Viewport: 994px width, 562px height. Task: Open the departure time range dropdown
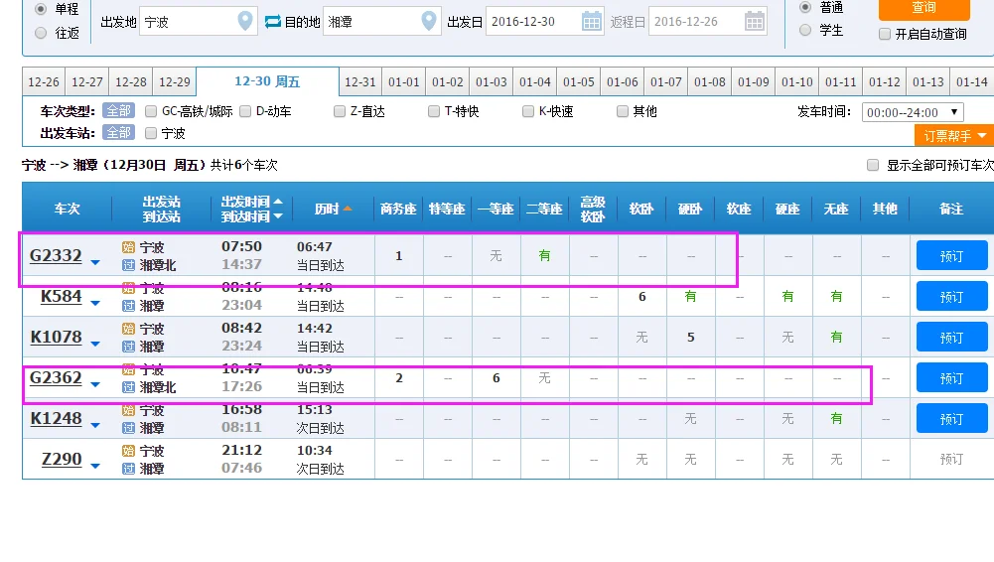tap(913, 112)
